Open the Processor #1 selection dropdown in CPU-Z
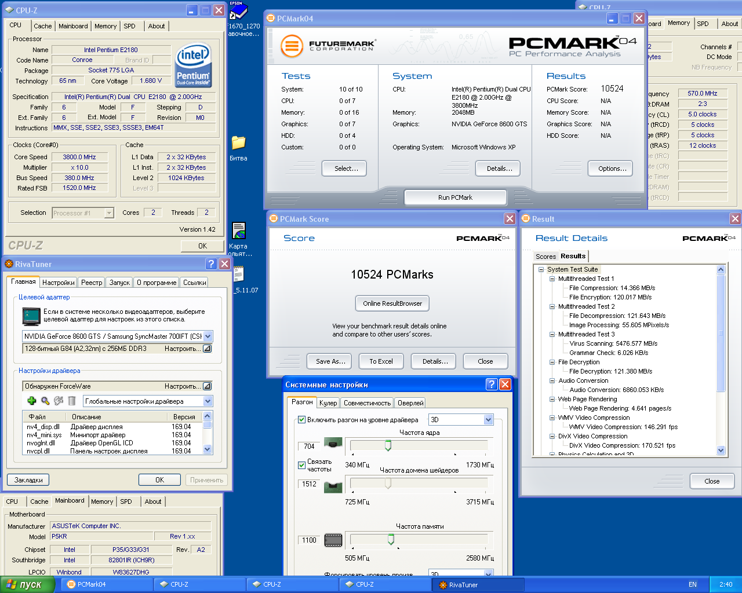 [109, 213]
